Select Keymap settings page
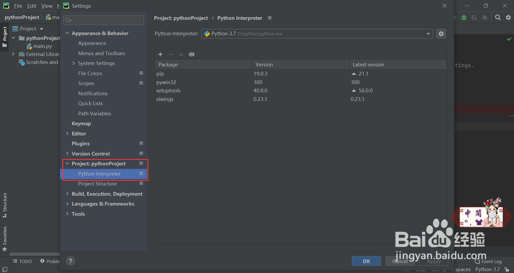This screenshot has height=273, width=514. 81,123
